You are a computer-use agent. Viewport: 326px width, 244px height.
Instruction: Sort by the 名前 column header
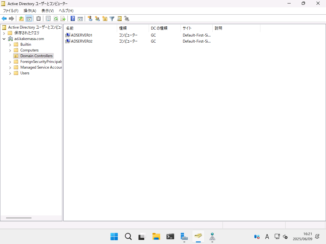(90, 28)
